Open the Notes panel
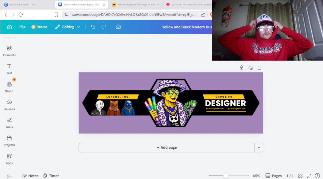 pos(30,176)
